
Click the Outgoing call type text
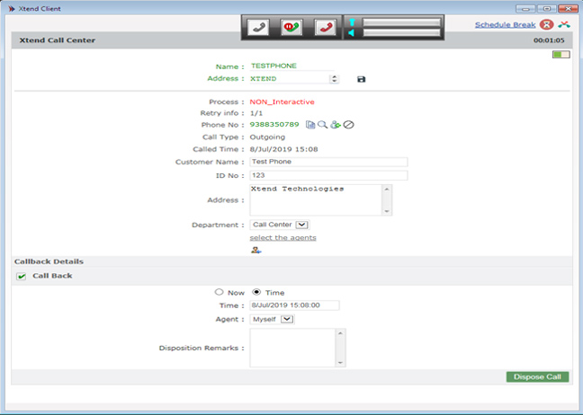point(267,137)
